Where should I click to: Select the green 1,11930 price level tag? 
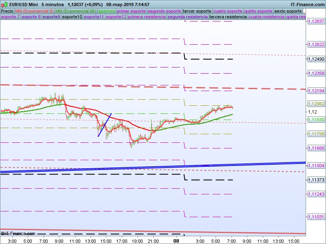pos(316,120)
